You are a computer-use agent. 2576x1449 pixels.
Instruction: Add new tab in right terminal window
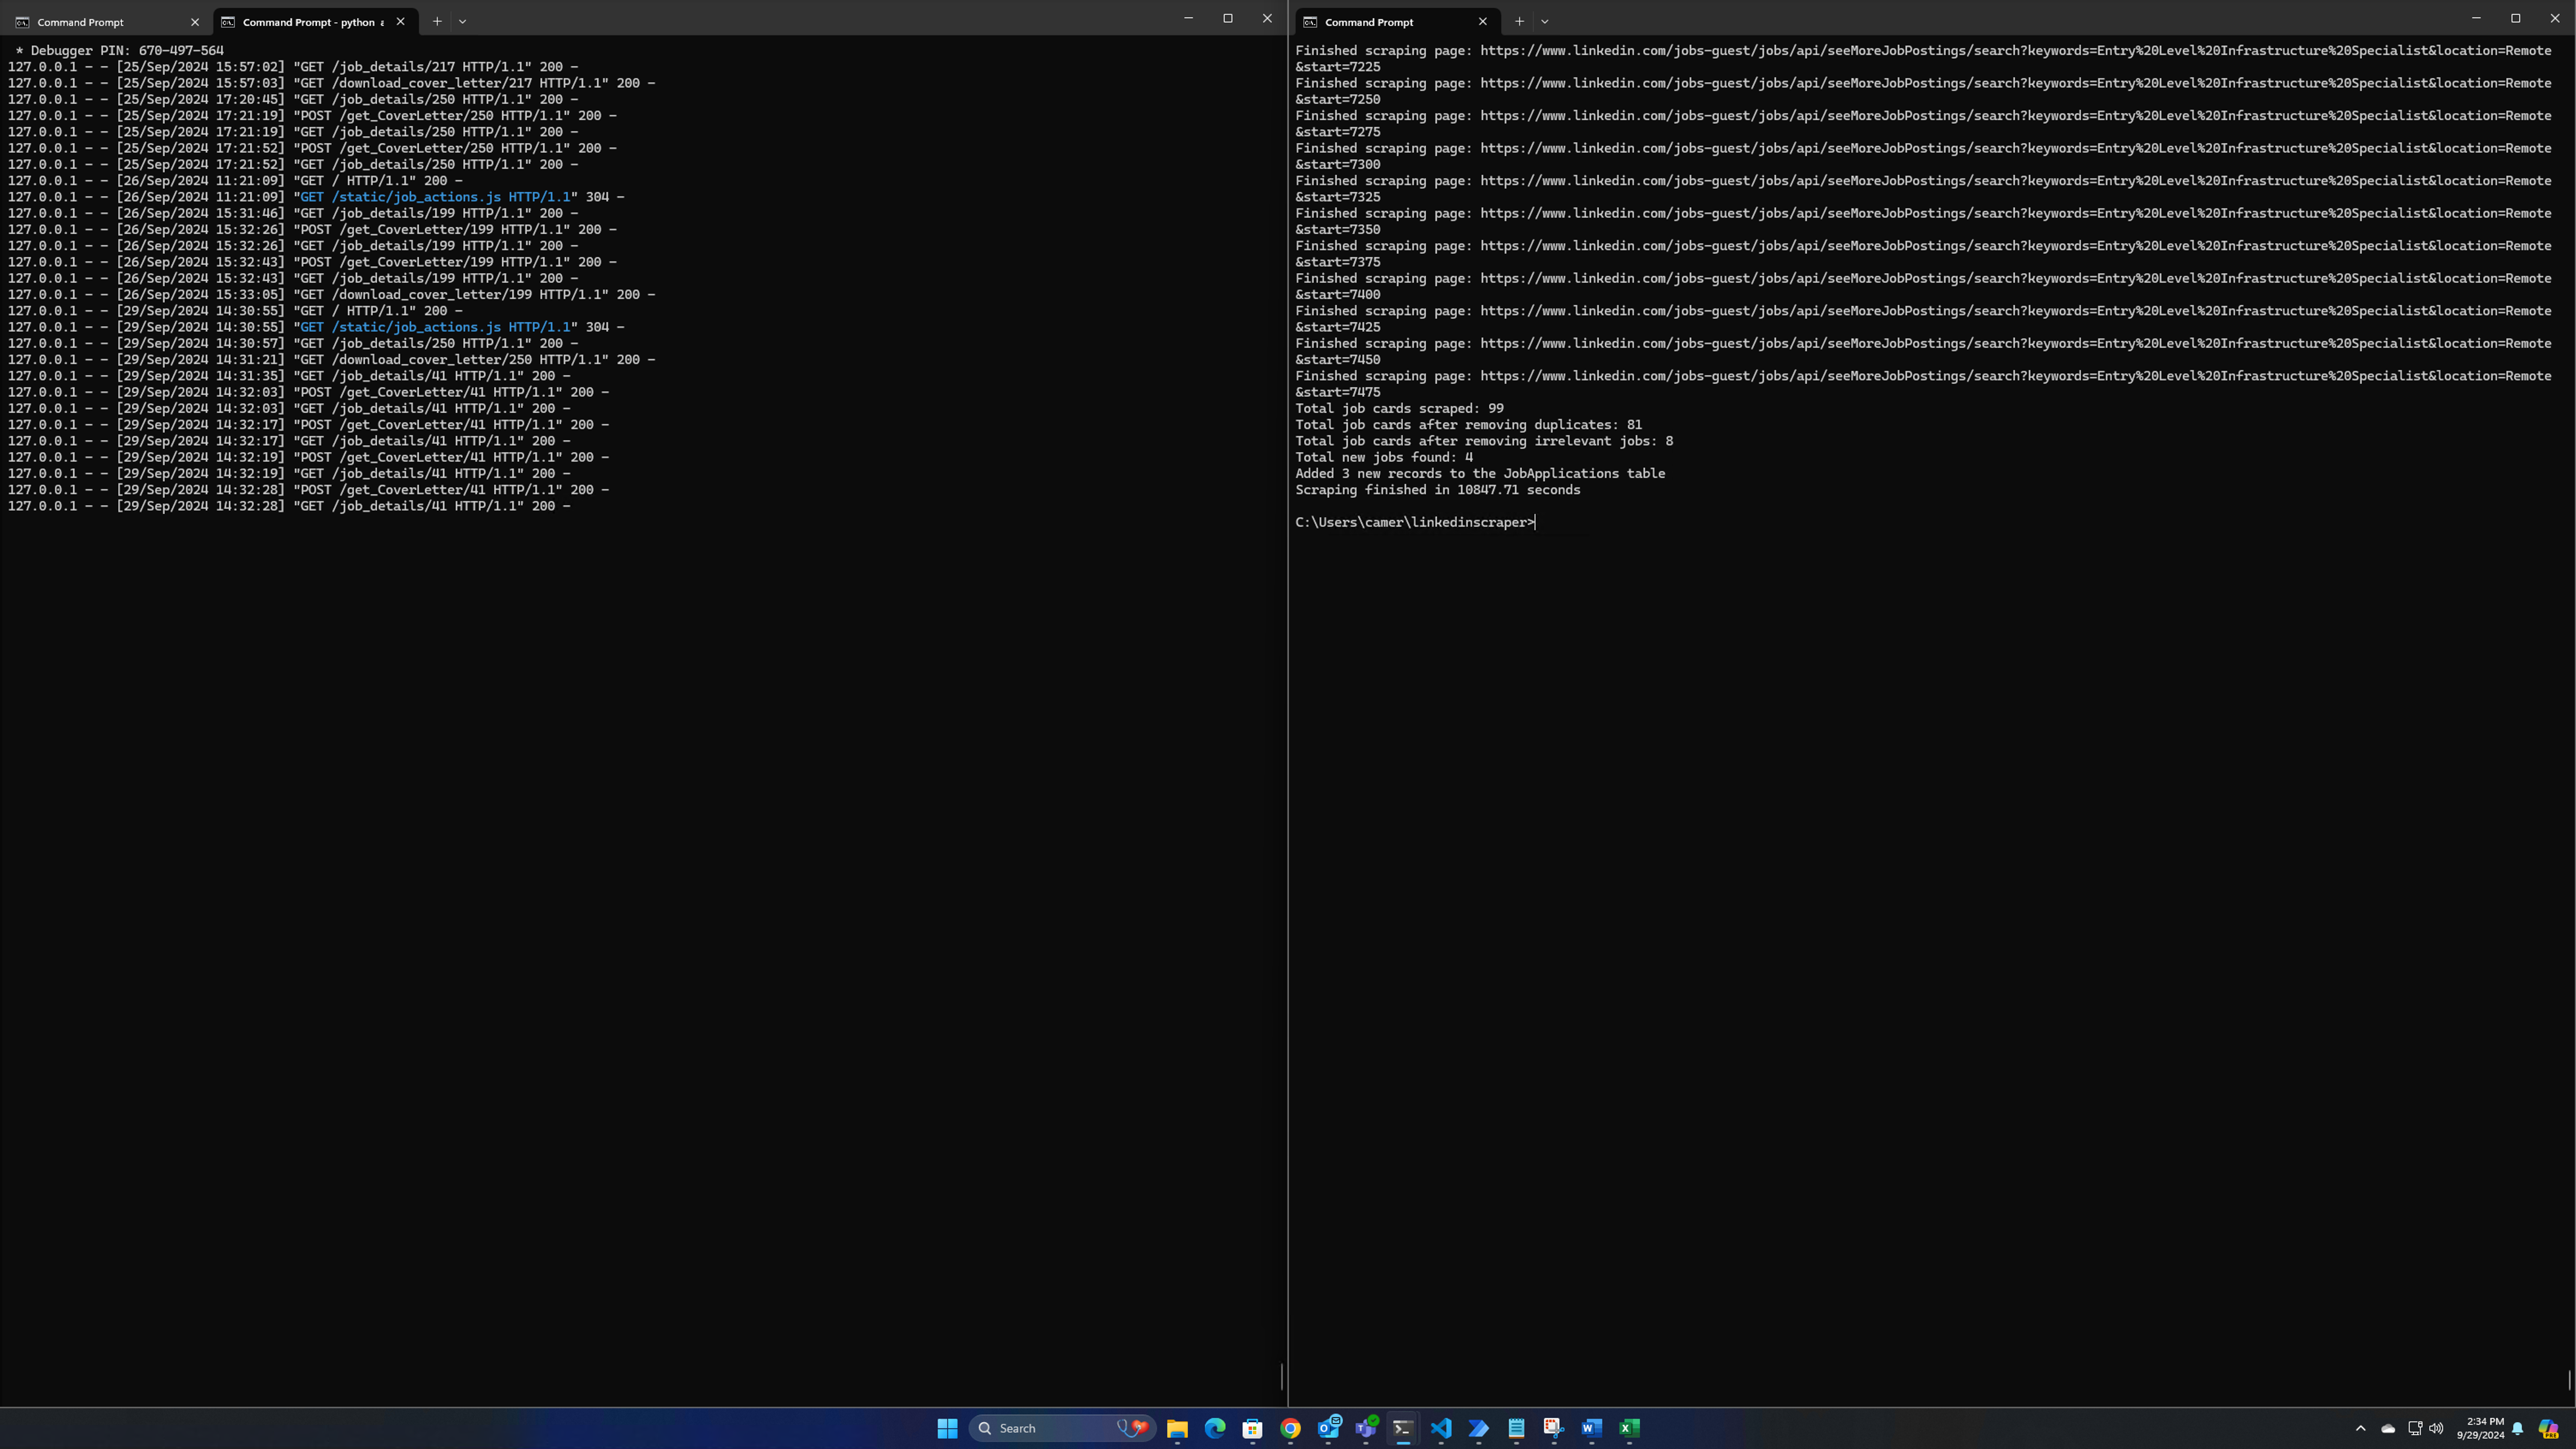coord(1519,21)
